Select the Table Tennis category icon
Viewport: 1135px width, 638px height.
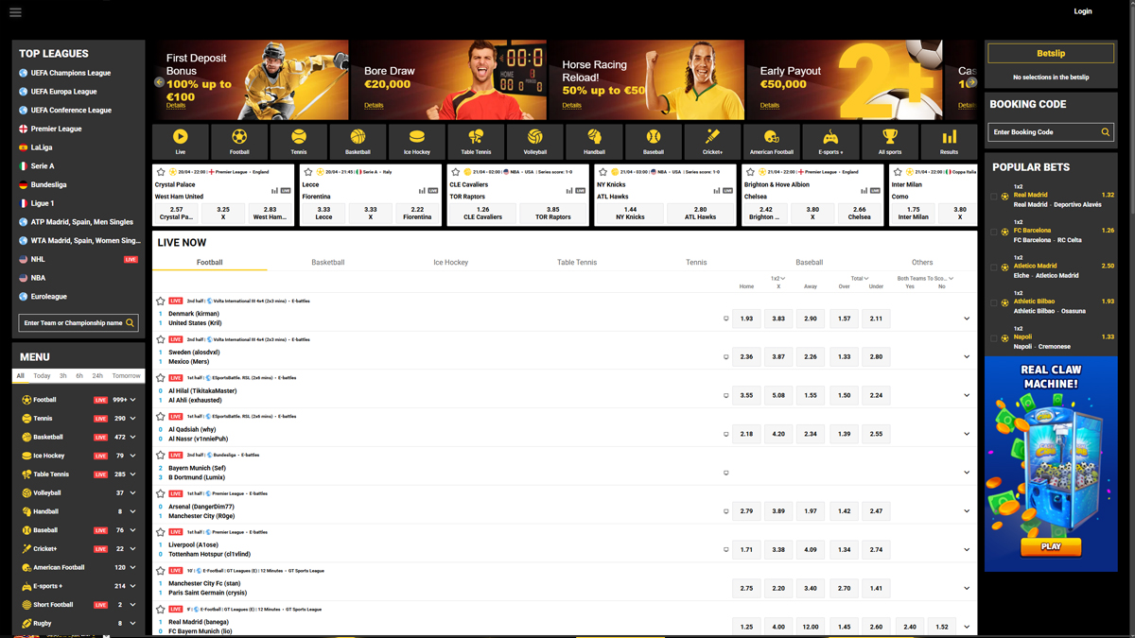click(476, 137)
